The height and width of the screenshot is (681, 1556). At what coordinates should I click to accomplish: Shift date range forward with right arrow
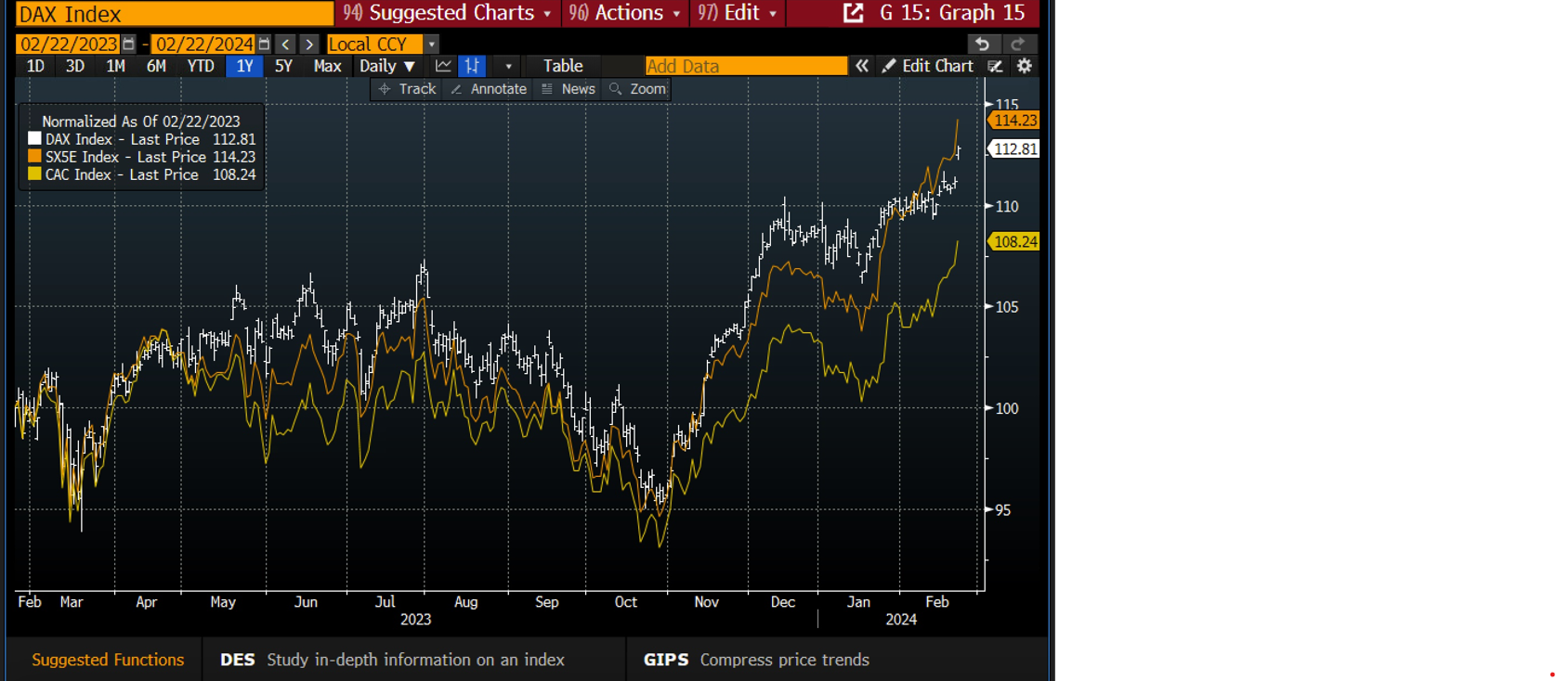click(x=309, y=44)
